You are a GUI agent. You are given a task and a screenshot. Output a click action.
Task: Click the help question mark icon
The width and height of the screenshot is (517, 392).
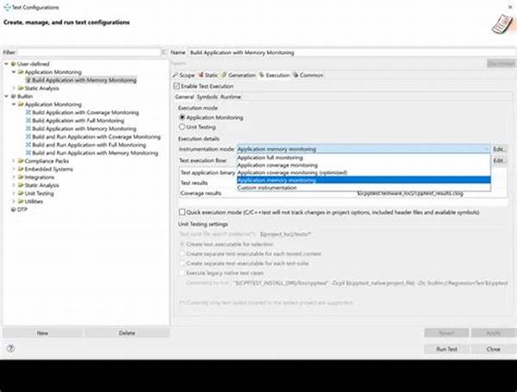(10, 349)
